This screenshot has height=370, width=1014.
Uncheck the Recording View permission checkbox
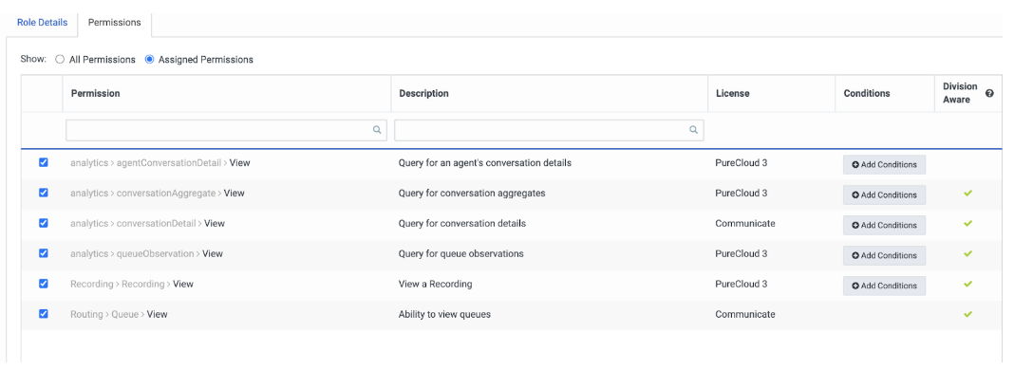click(44, 284)
